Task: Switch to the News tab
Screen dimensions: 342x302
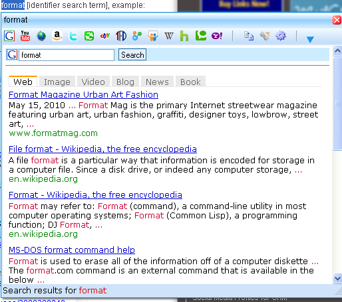Action: 157,82
